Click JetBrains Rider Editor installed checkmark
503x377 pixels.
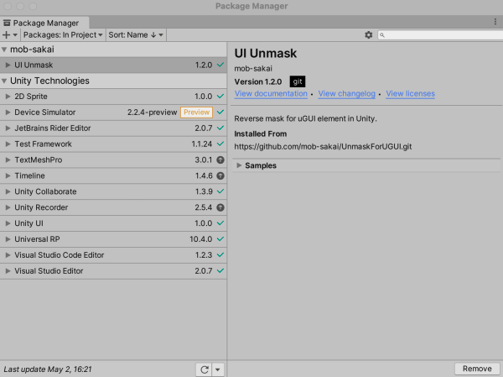click(x=220, y=128)
